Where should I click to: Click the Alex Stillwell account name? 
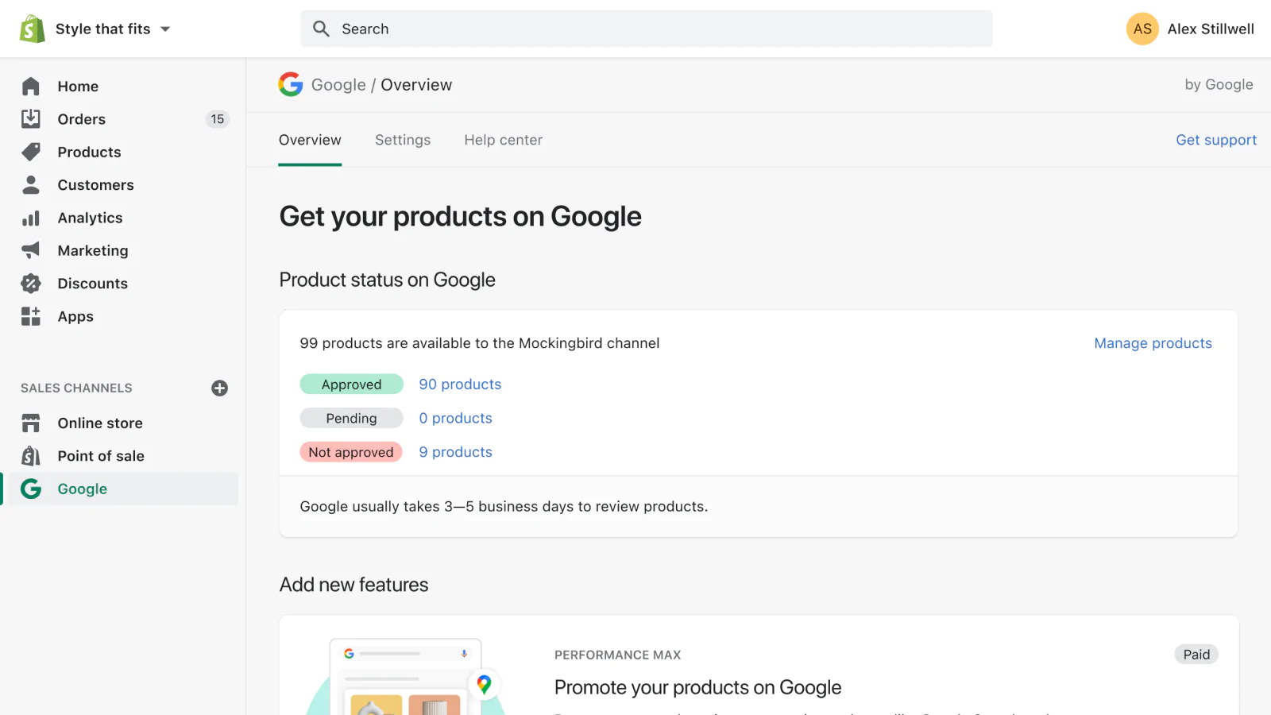point(1211,29)
